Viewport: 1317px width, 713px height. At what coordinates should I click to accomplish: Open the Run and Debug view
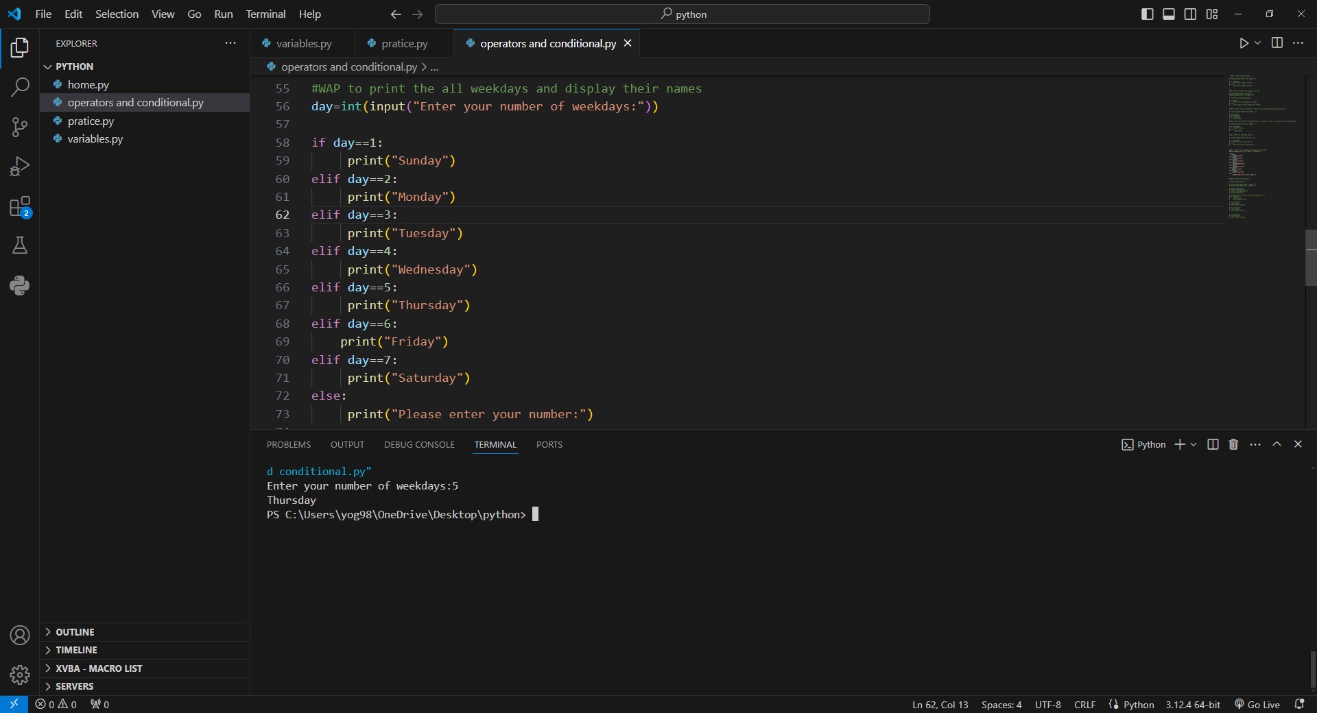tap(20, 167)
